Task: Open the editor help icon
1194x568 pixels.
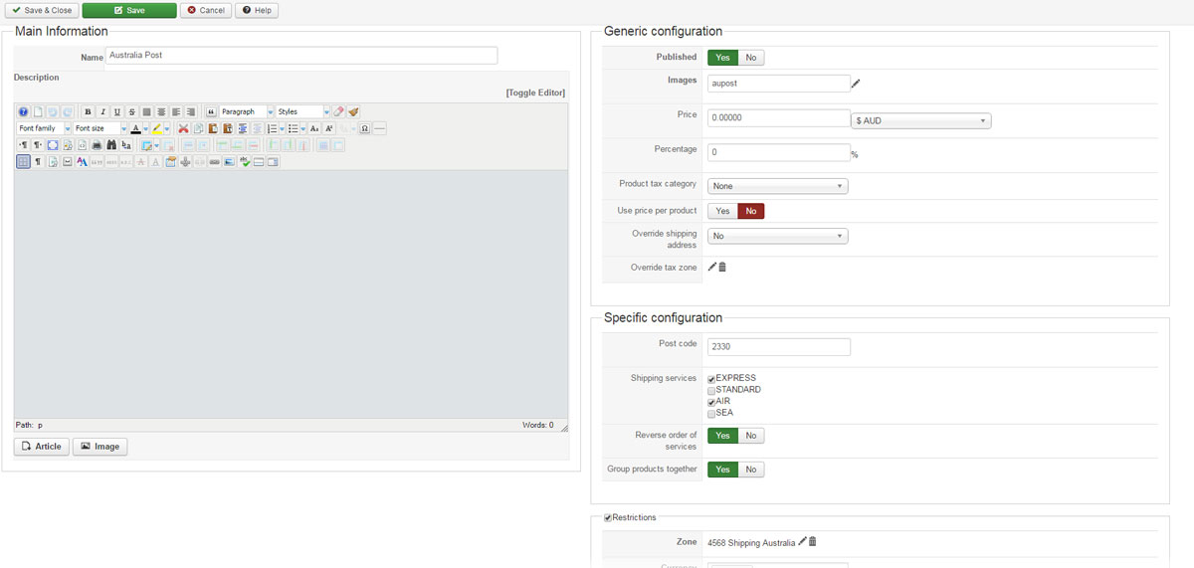Action: point(23,111)
